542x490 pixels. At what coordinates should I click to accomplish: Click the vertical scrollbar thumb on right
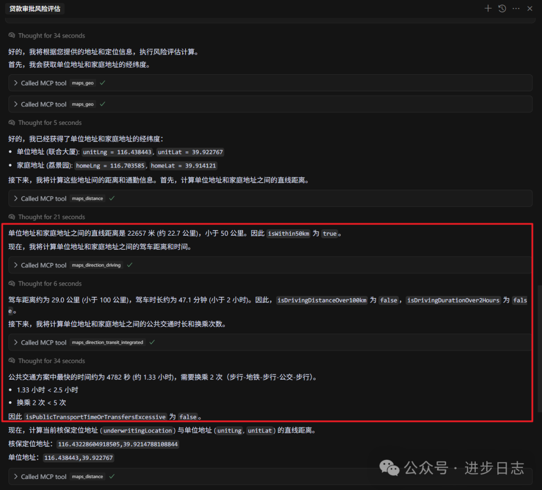(539, 348)
